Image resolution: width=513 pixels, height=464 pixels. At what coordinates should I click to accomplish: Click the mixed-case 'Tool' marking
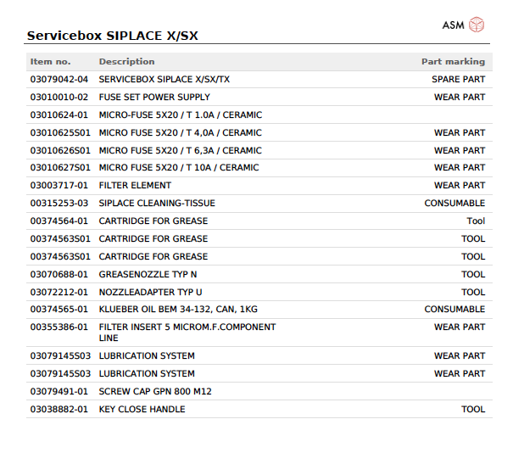[476, 221]
